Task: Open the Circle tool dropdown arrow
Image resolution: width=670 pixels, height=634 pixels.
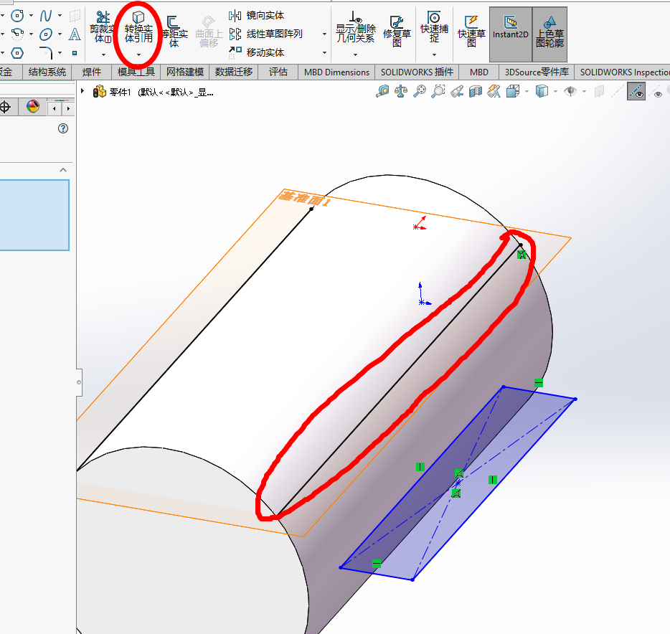Action: (31, 16)
